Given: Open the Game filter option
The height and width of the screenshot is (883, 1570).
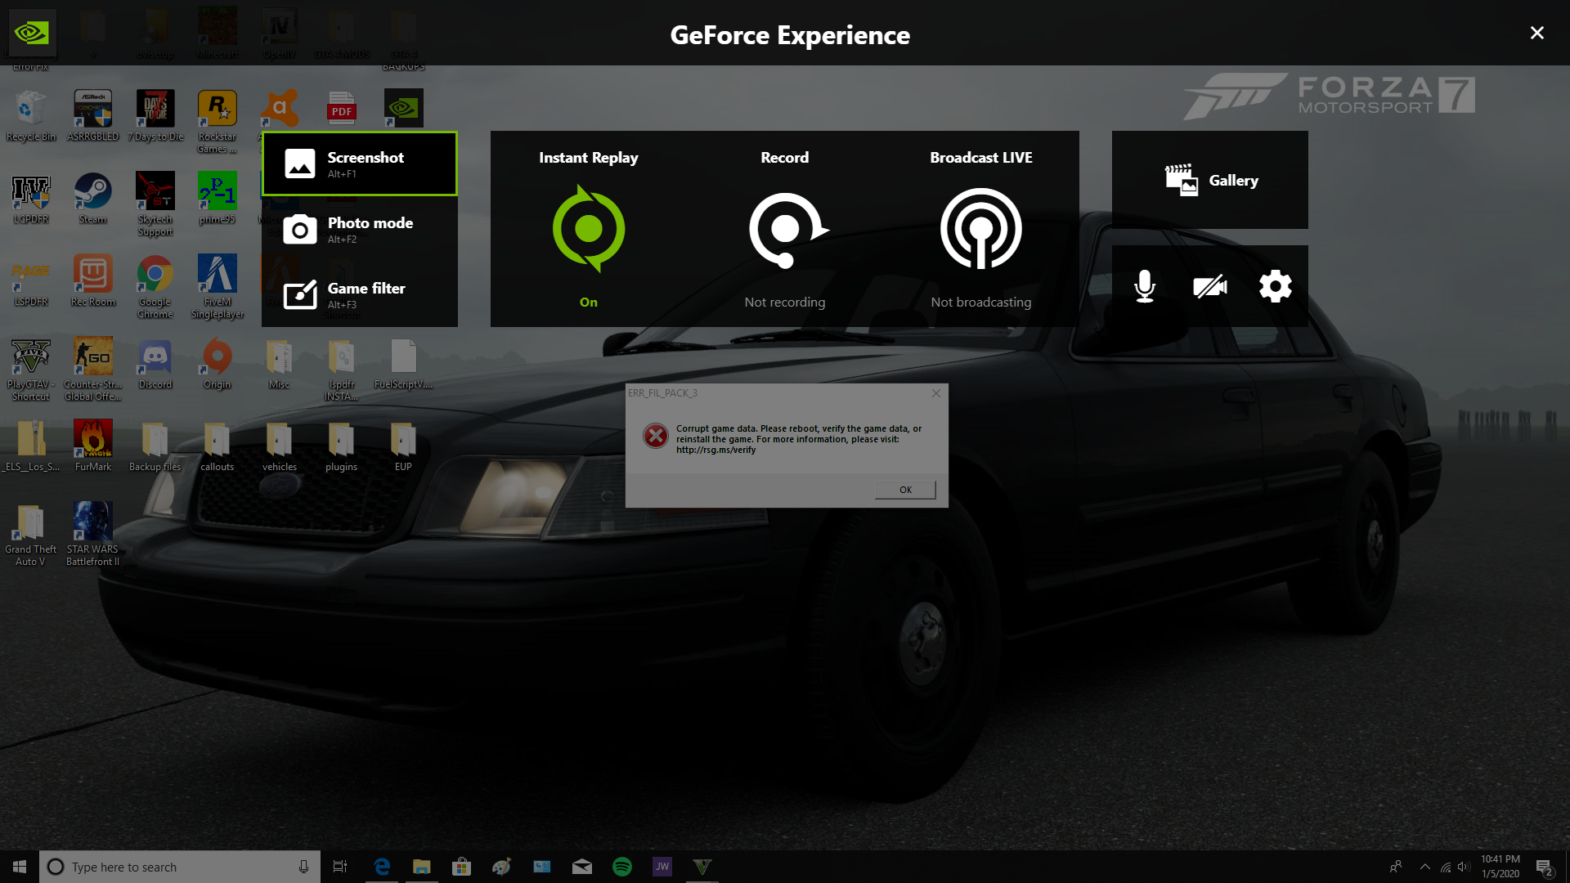Looking at the screenshot, I should pos(360,295).
